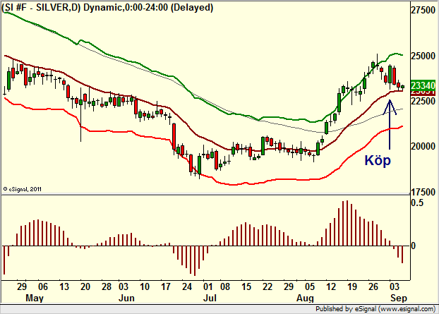439x314 pixels.
Task: Select the 15 date label
Action: [x=246, y=286]
